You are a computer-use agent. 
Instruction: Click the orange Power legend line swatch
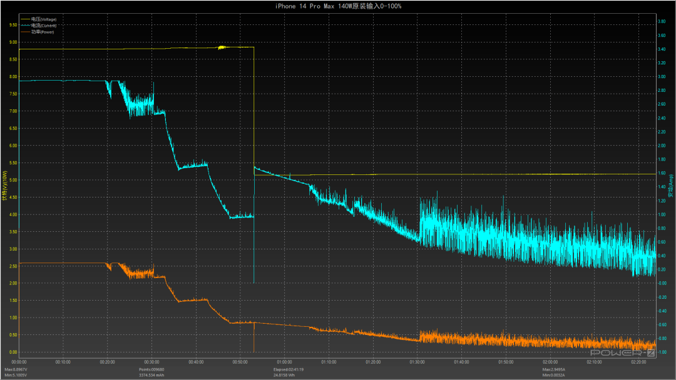[x=26, y=32]
